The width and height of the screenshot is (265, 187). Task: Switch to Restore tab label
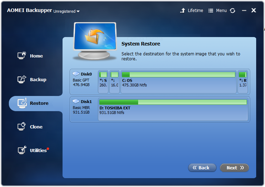tap(39, 103)
